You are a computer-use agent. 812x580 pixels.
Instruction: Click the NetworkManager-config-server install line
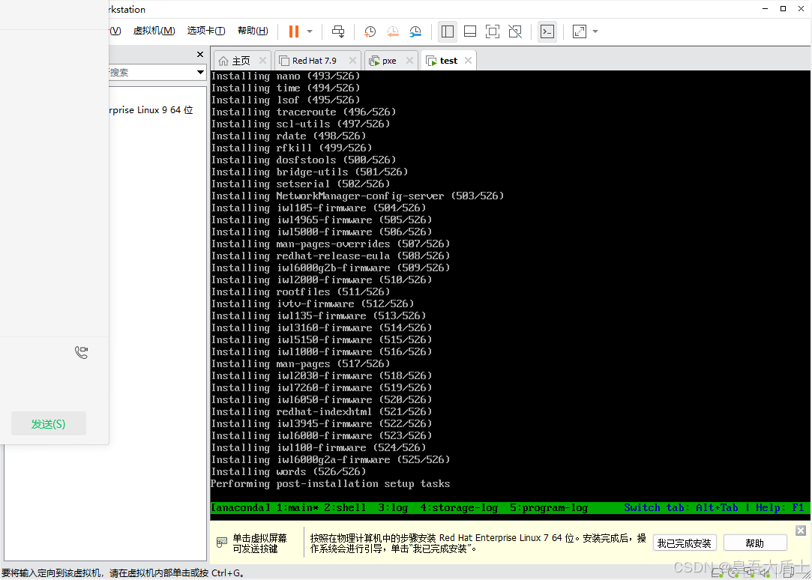click(x=358, y=196)
